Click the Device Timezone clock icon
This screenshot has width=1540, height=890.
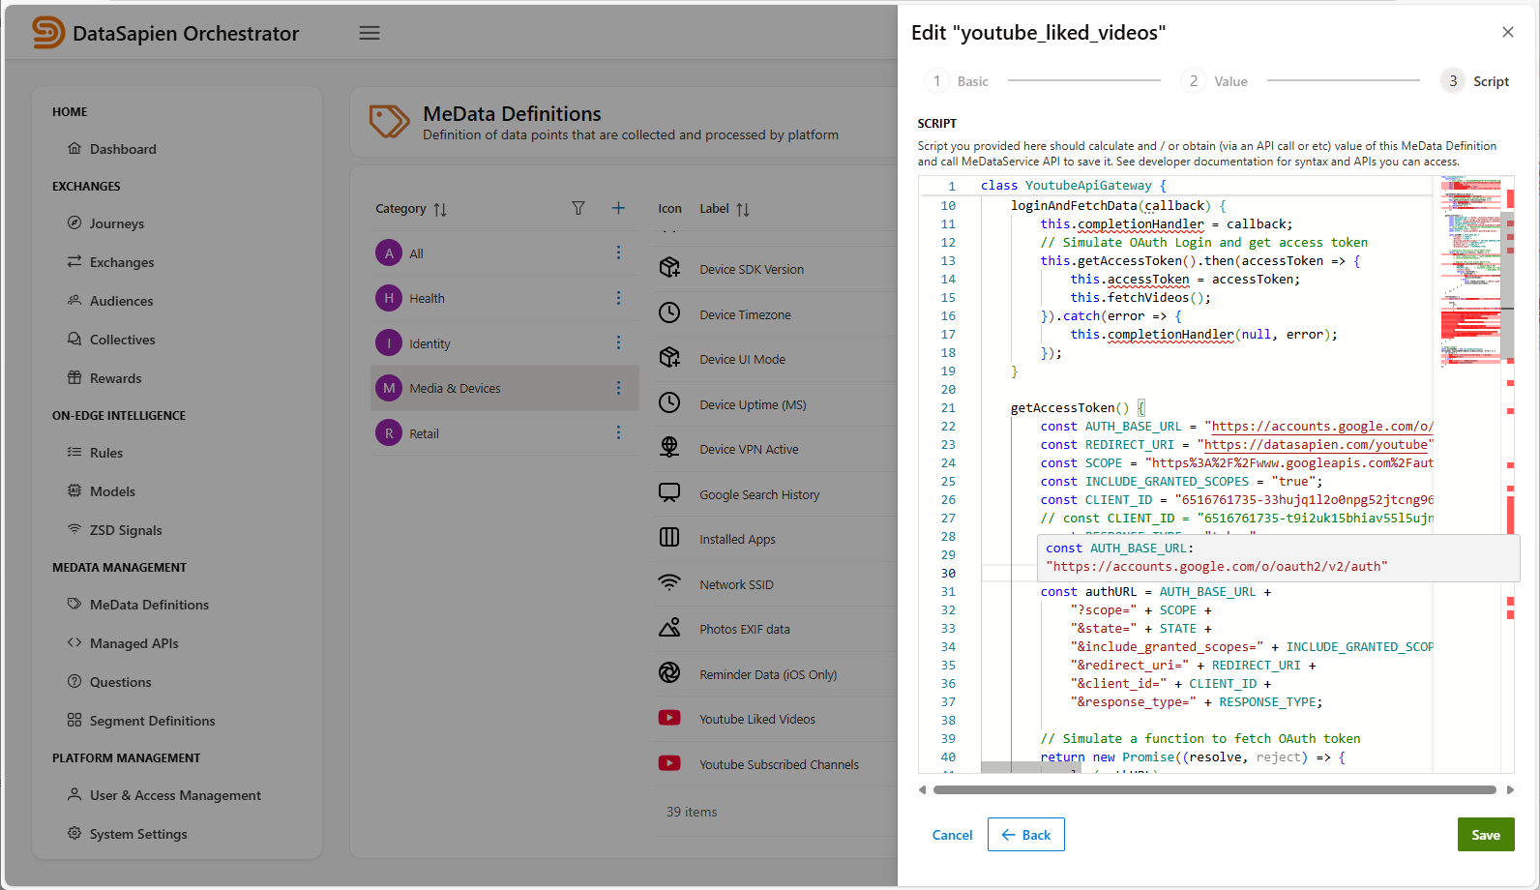point(669,312)
